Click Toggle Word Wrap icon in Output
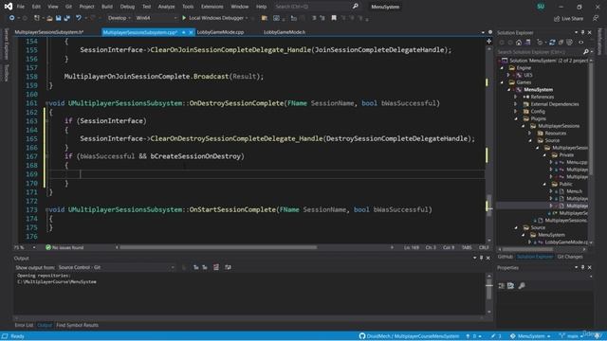Viewport: 607px width, 341px height. tap(228, 267)
